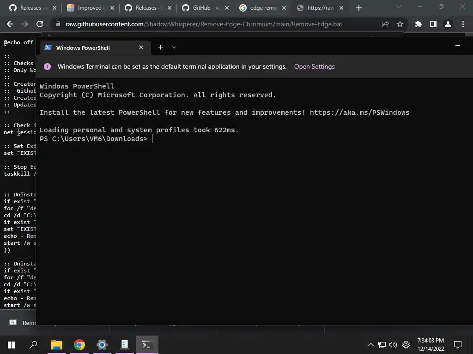
Task: Click the downloaded file icon in download bar
Action: pos(12,322)
